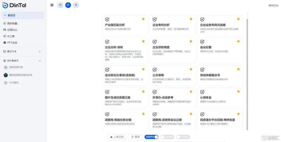
Task: Click the AI icon on 民意速办平台日报-梅林街道 card
Action: 202,114
